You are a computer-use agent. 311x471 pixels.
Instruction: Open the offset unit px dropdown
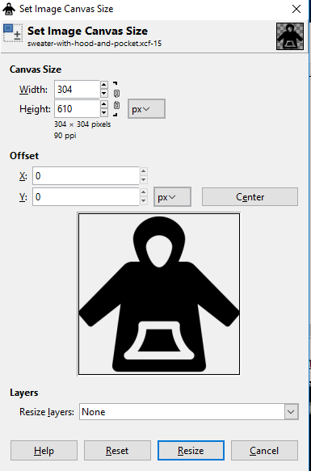coord(172,197)
